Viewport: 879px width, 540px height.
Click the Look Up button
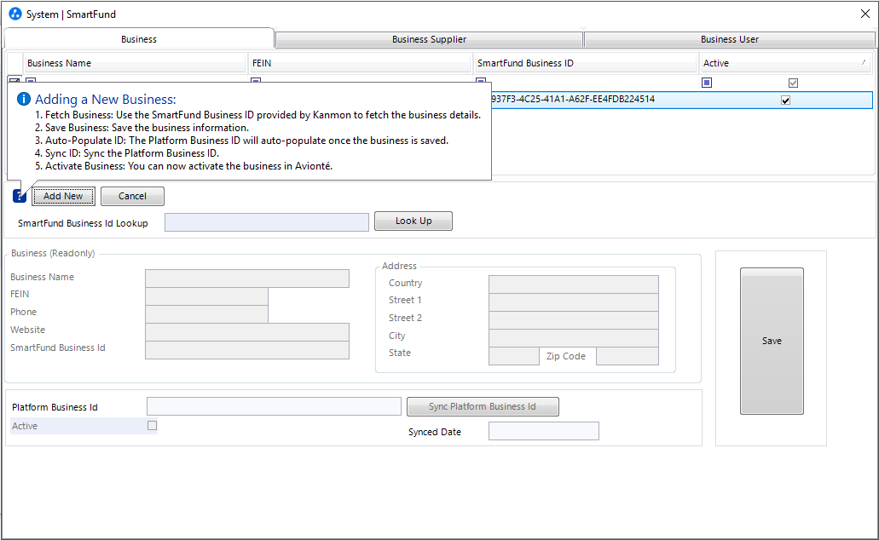(413, 221)
